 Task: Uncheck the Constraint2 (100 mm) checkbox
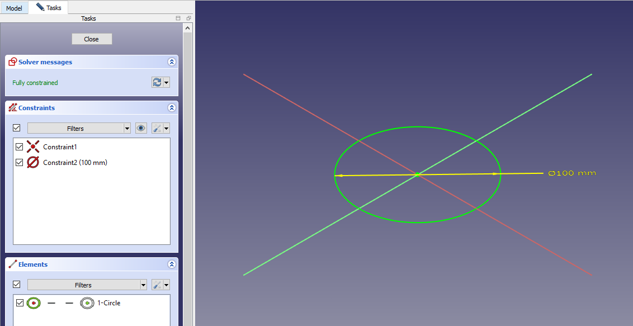click(x=20, y=163)
